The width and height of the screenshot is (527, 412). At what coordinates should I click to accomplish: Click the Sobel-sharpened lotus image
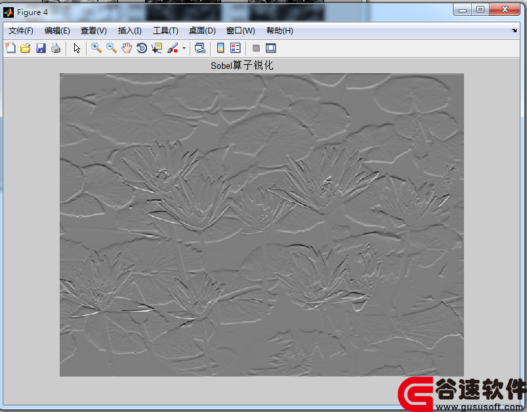[262, 225]
